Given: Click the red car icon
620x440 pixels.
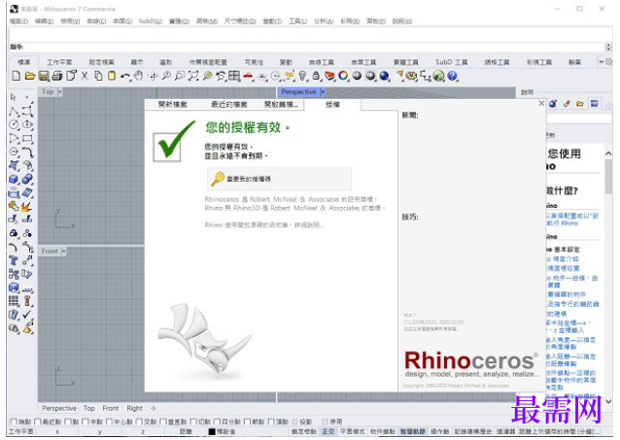Looking at the screenshot, I should point(249,76).
